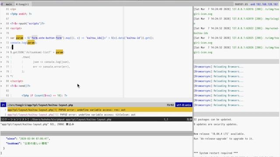Click line number 67 in the gutter
The height and width of the screenshot is (157, 280).
[7, 19]
